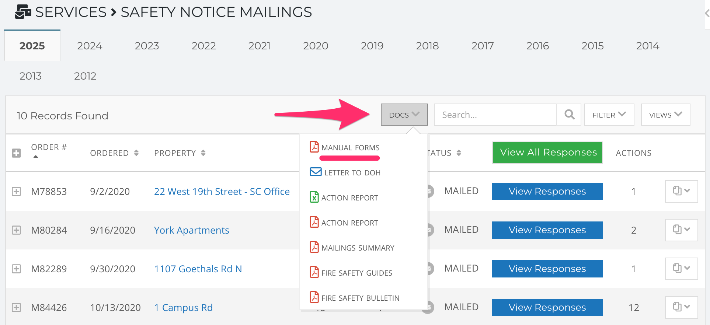710x325 pixels.
Task: Switch to the 2022 tab
Action: [x=203, y=46]
